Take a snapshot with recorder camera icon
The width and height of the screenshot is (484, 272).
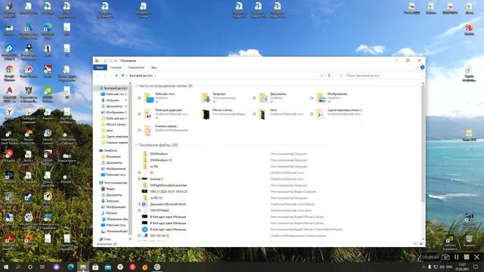tap(445, 257)
